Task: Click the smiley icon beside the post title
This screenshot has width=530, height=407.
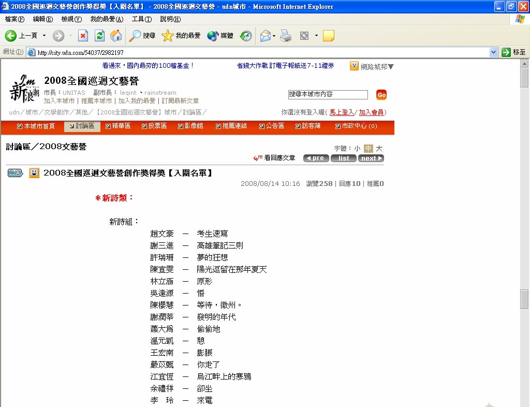Action: point(34,173)
